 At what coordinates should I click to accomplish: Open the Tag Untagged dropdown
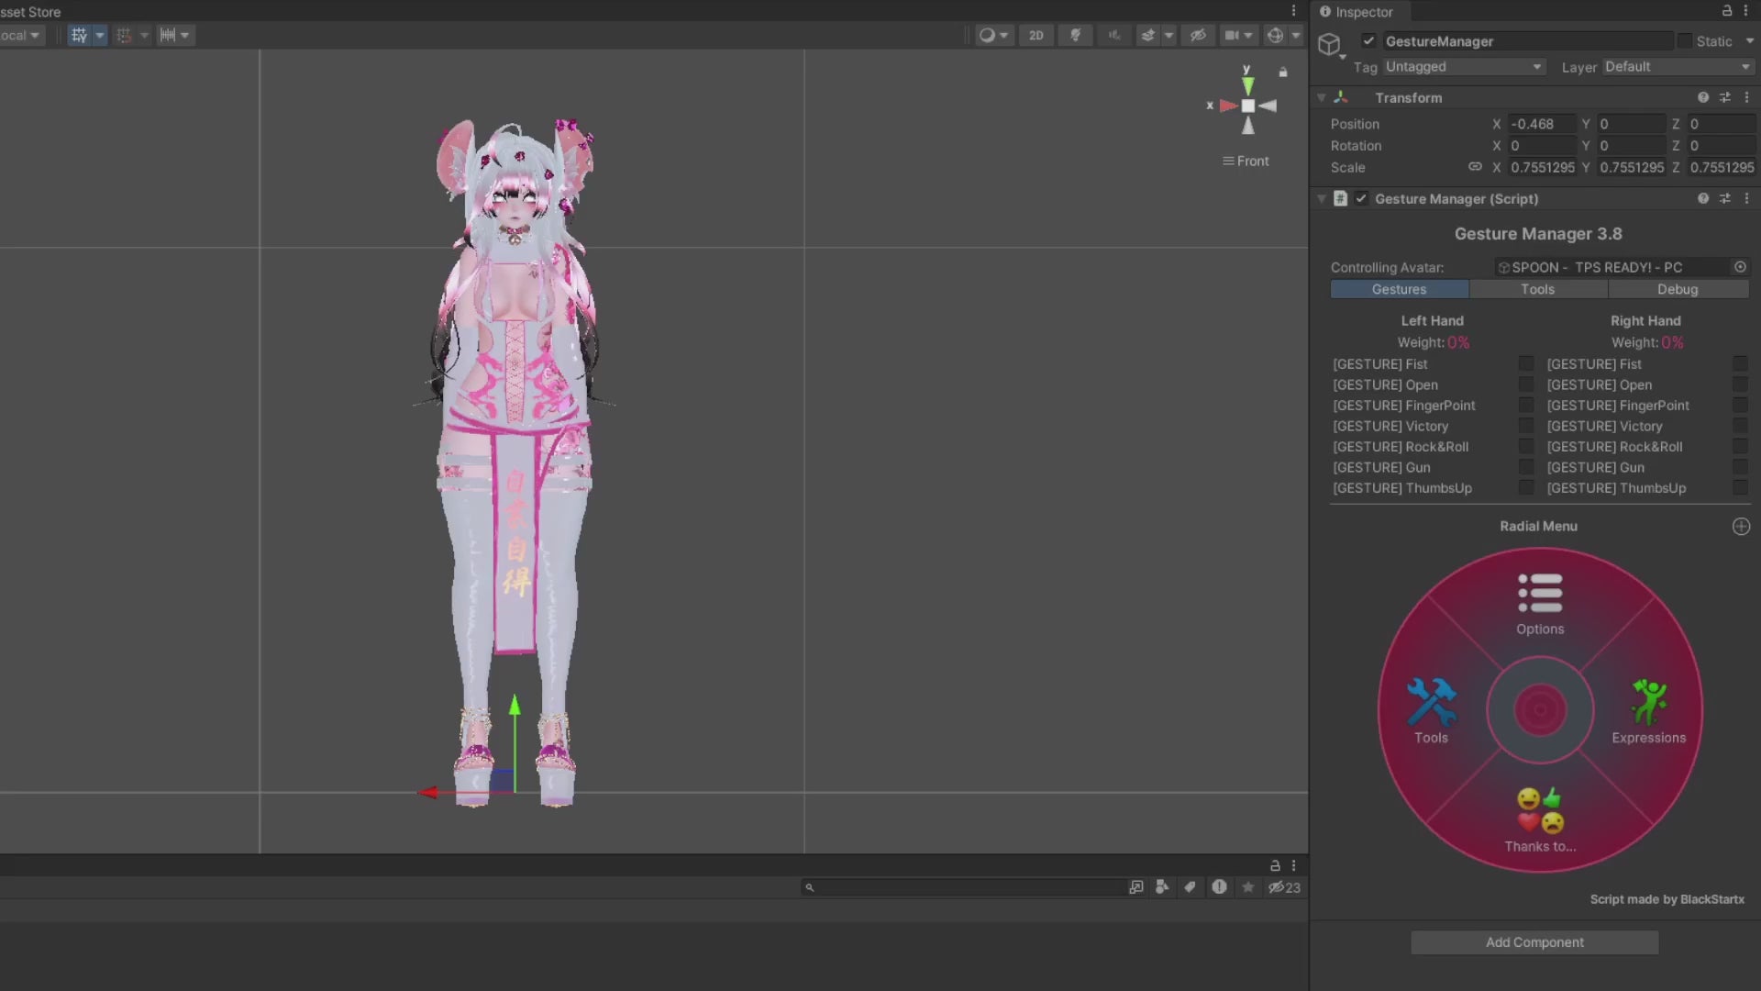pyautogui.click(x=1463, y=67)
